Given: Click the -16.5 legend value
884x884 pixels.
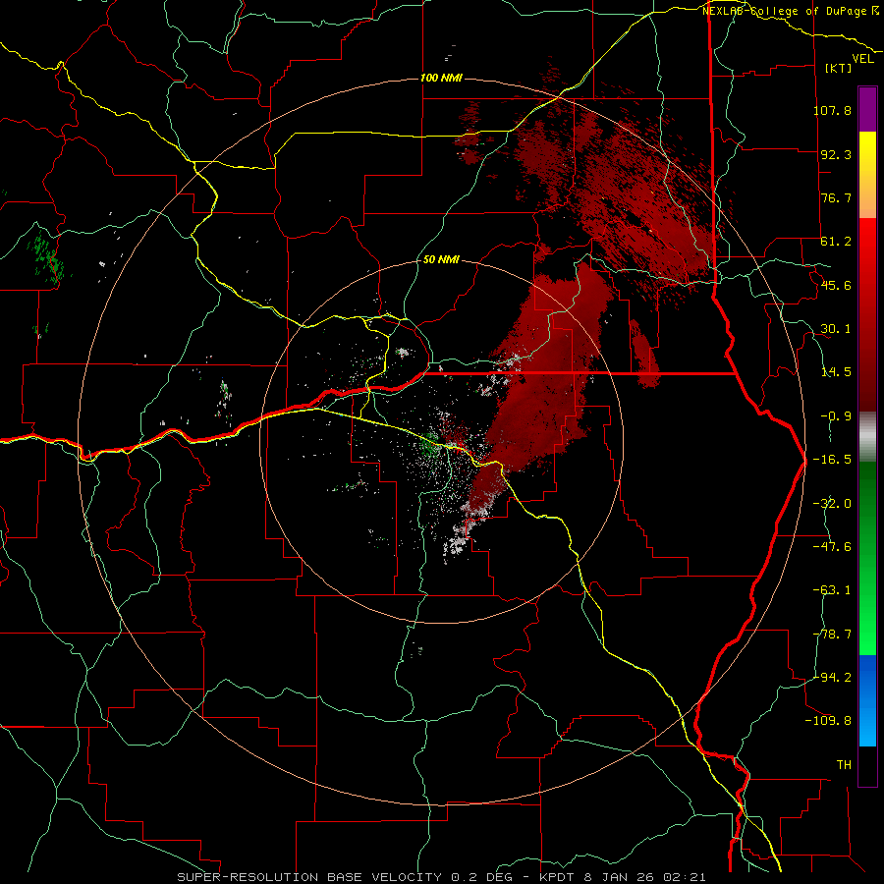Looking at the screenshot, I should point(832,460).
